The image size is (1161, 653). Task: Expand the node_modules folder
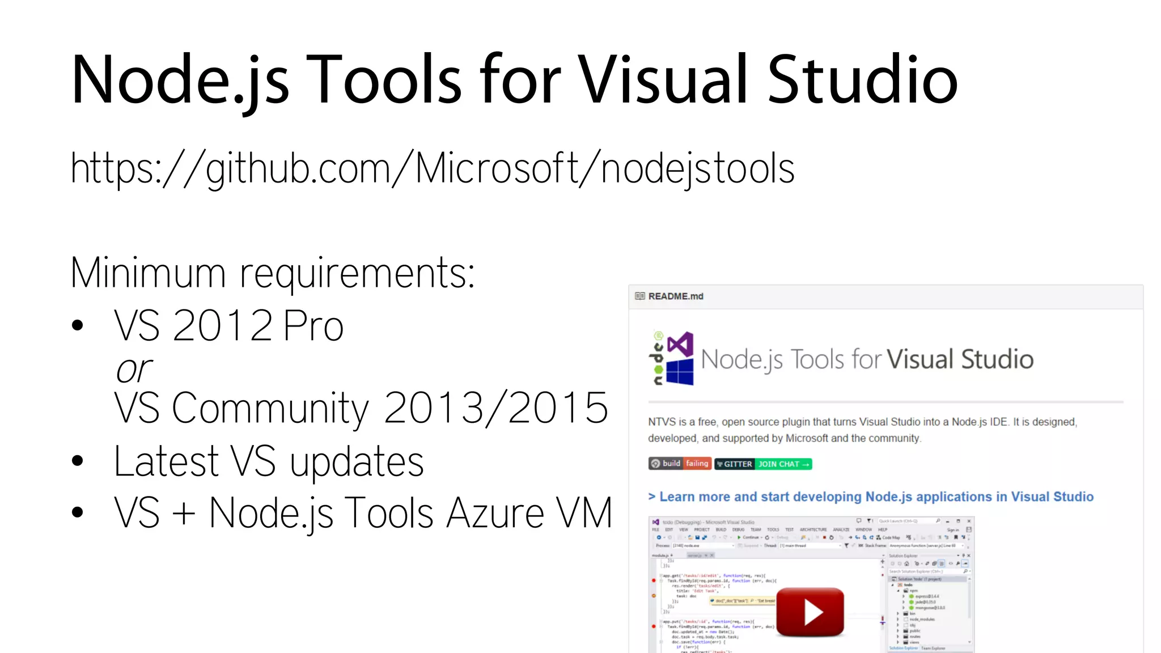tap(898, 619)
